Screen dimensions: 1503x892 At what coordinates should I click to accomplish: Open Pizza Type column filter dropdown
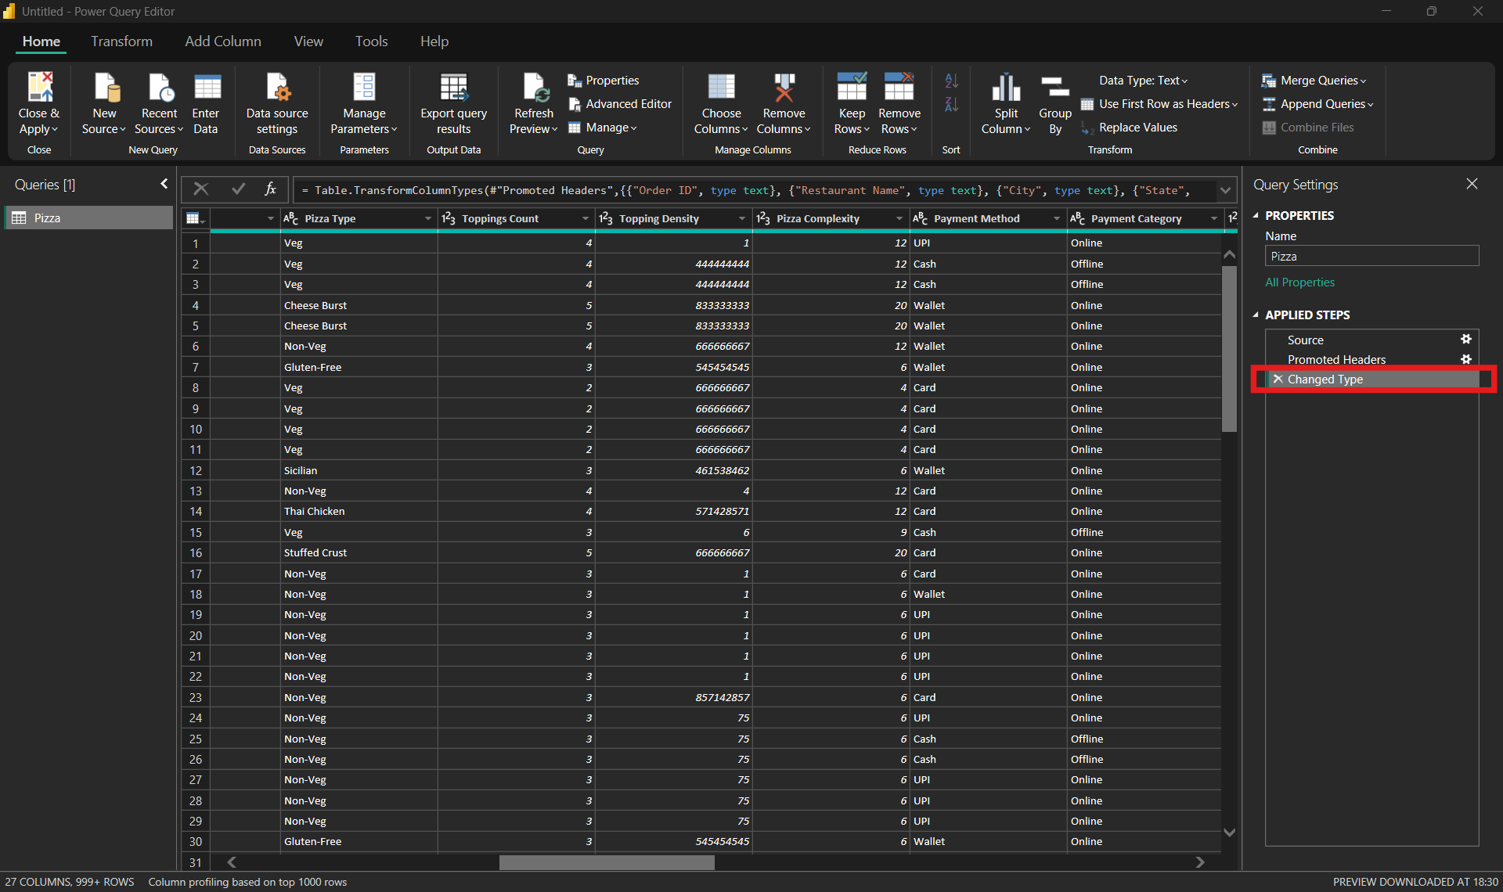(x=428, y=219)
